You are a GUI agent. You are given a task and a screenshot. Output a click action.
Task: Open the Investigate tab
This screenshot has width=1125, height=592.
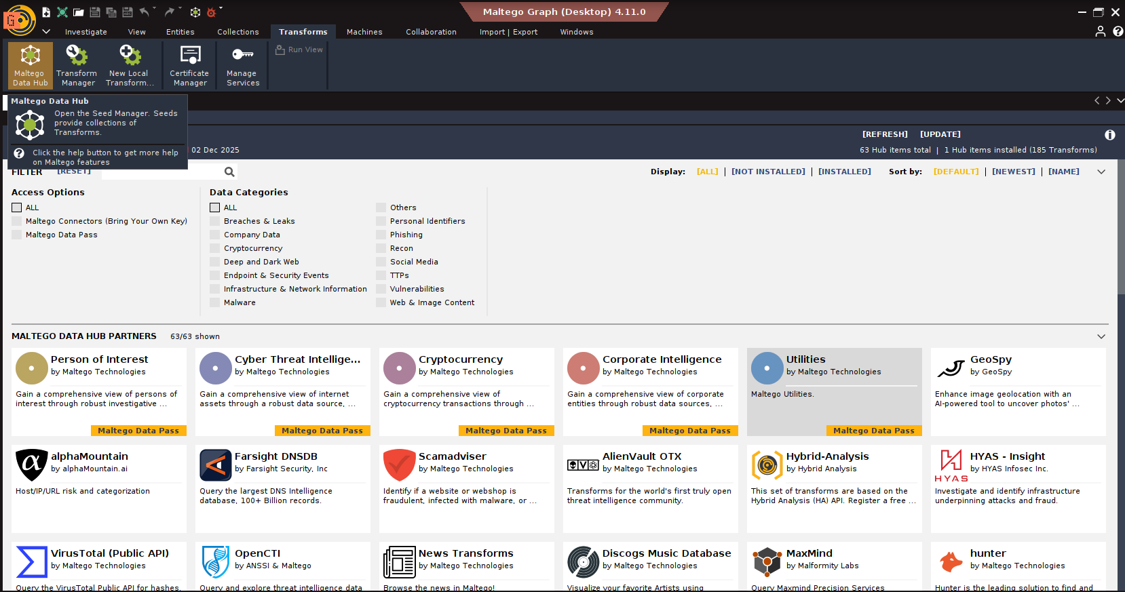pos(85,32)
